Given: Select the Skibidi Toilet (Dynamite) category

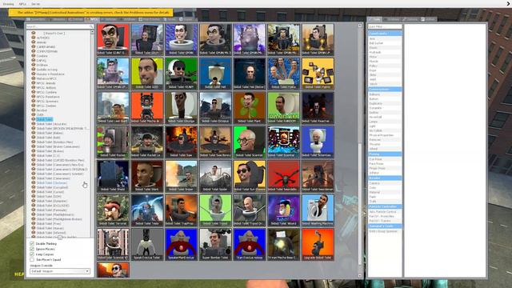Looking at the screenshot, I should [51, 201].
